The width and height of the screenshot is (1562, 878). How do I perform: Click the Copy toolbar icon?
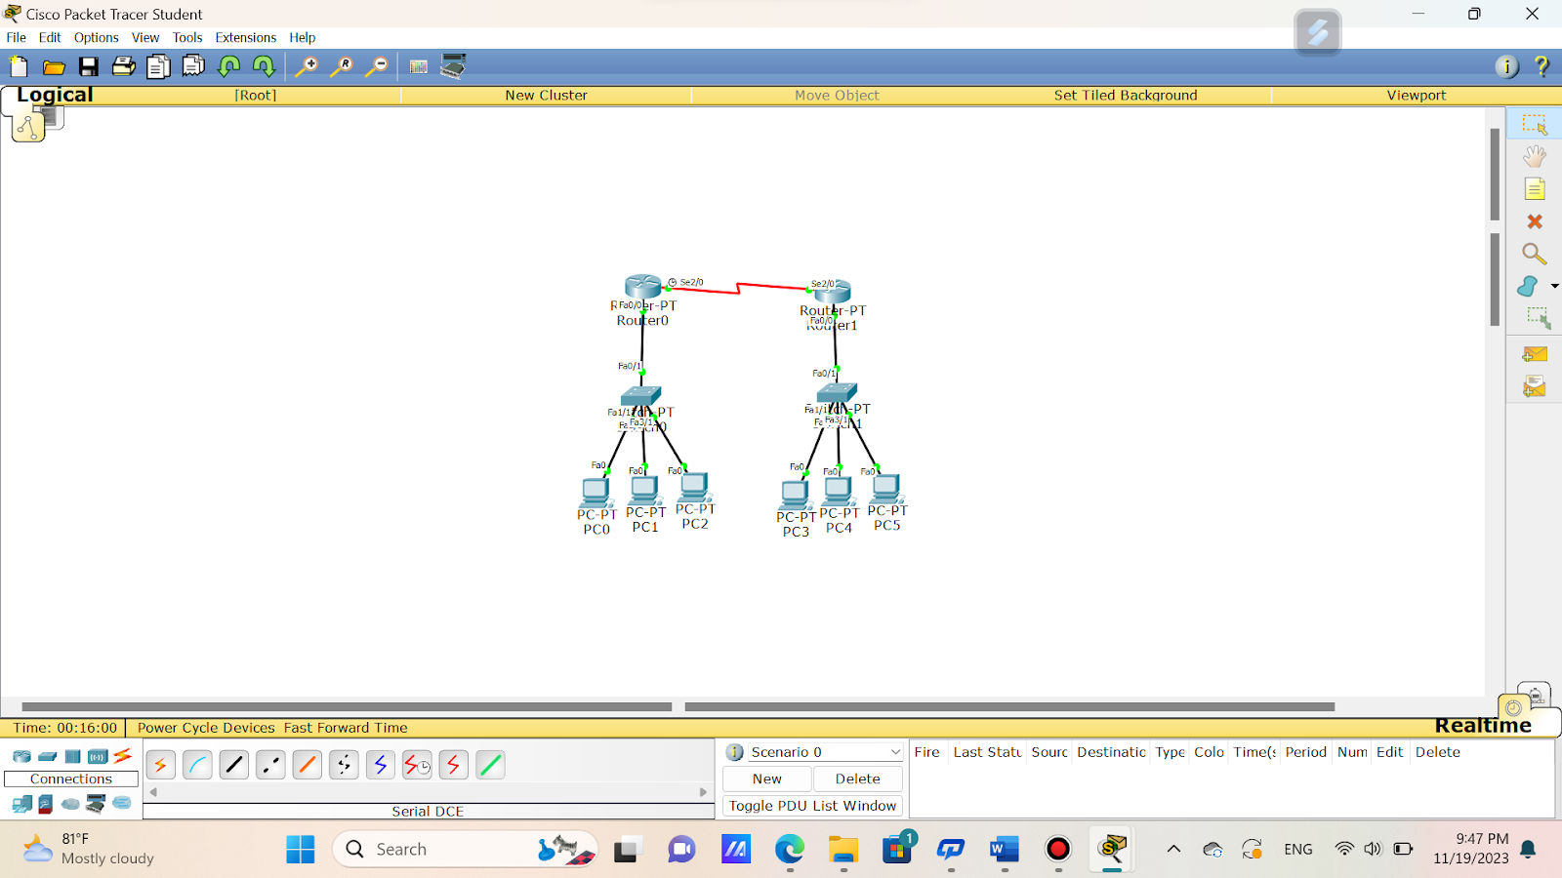158,66
